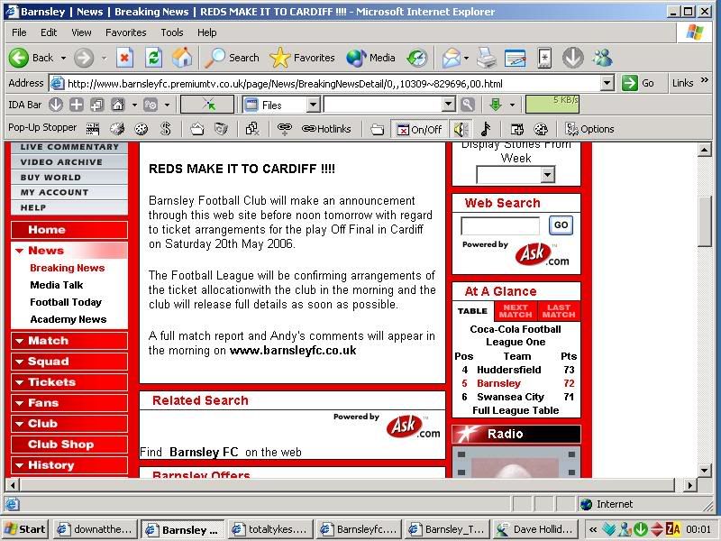This screenshot has width=721, height=541.
Task: Open the Favorites star pane
Action: click(302, 58)
